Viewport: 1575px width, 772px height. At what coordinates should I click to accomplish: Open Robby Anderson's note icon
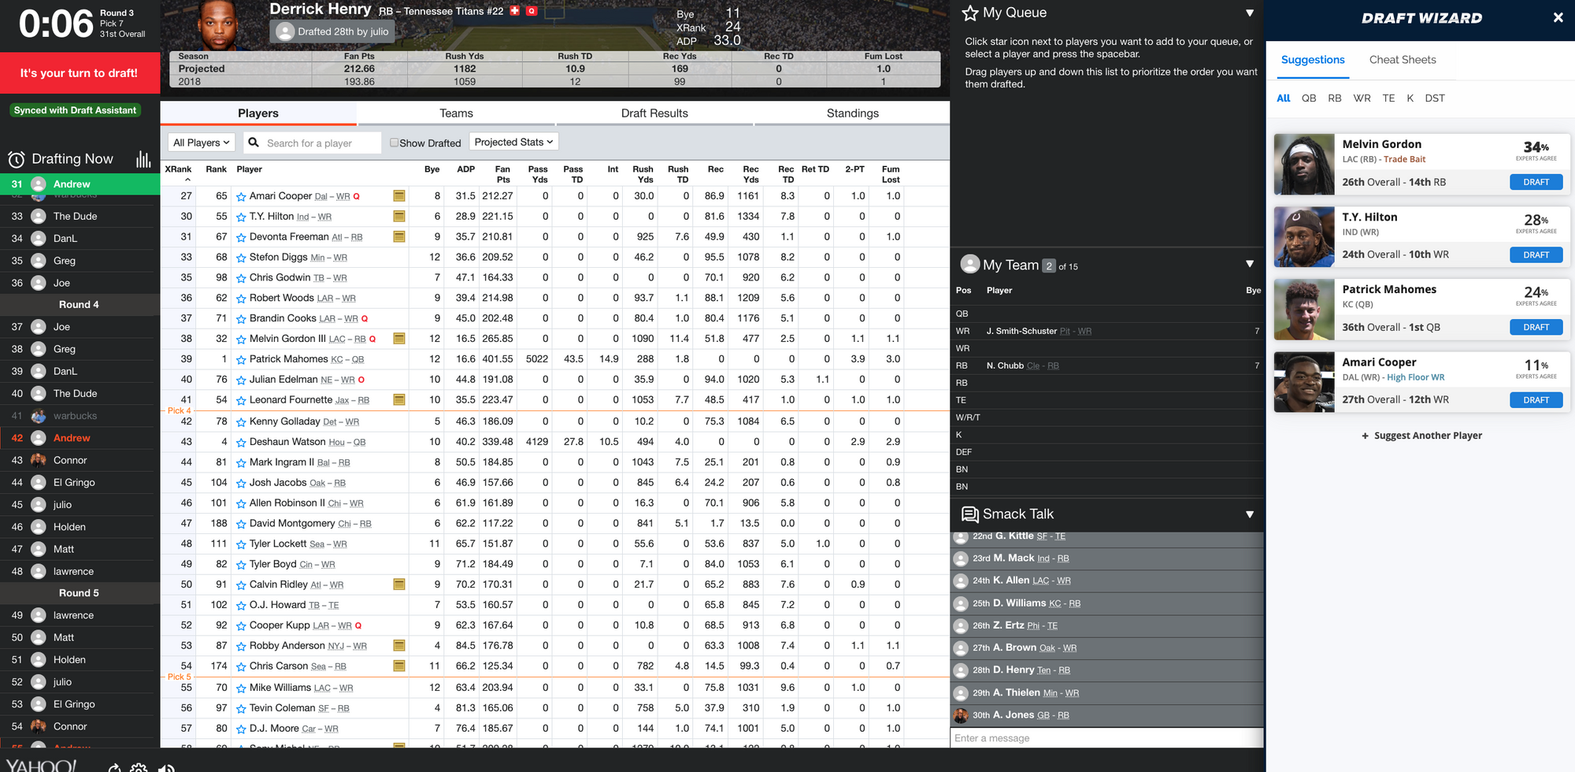pos(399,646)
